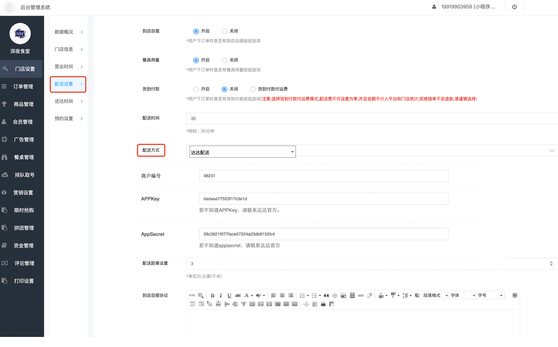The height and width of the screenshot is (347, 558).
Task: Toggle italic formatting in editor
Action: coord(221,295)
